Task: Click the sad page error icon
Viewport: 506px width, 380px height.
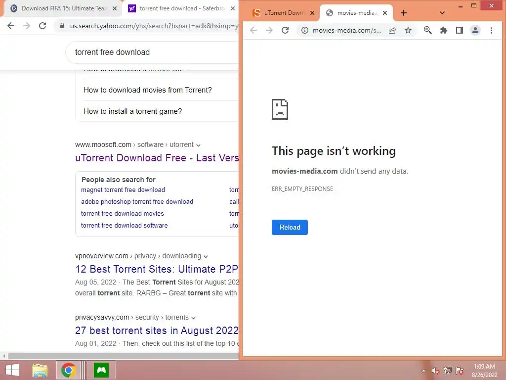Action: click(280, 109)
